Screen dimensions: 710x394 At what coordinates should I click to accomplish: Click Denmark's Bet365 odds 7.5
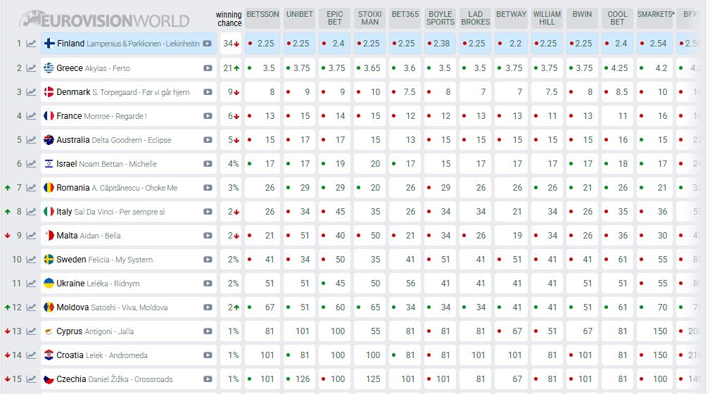(x=405, y=92)
